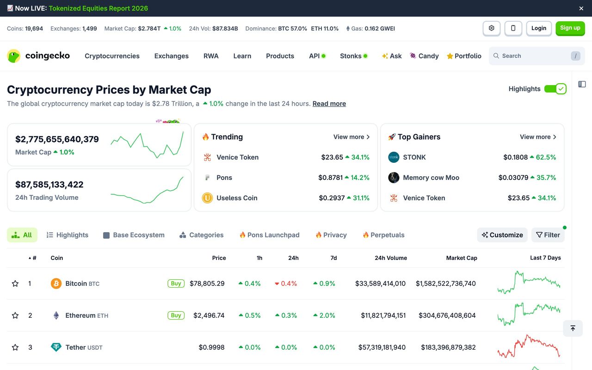Image resolution: width=592 pixels, height=370 pixels.
Task: Click the Coins count 19,694
Action: (34, 29)
